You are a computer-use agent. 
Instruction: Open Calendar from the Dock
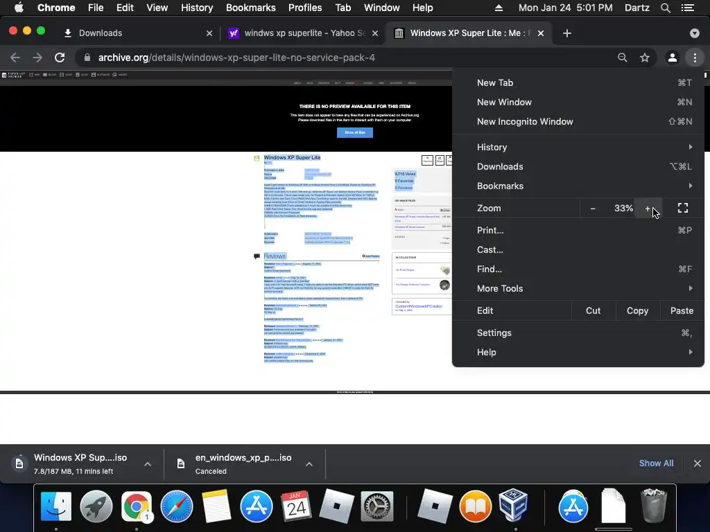[x=297, y=506]
